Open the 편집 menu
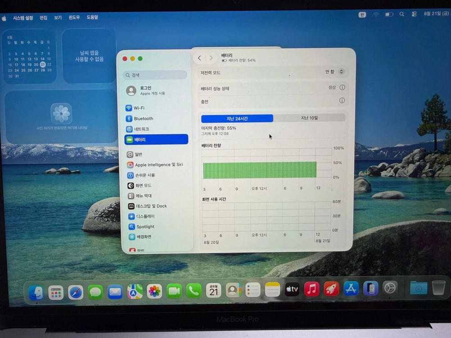451x338 pixels. click(43, 18)
